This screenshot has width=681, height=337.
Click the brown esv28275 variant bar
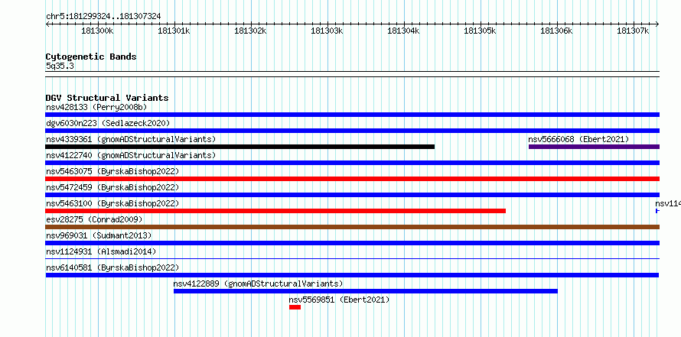[x=352, y=227]
